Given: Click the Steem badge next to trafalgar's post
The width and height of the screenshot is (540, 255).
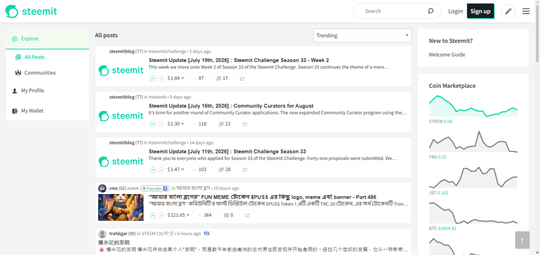Looking at the screenshot, I should 207,233.
